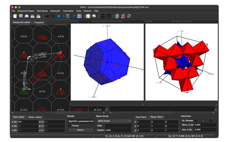The height and width of the screenshot is (142, 228).
Task: Open the (227) Fd-3m space group dropdown
Action: [114, 121]
